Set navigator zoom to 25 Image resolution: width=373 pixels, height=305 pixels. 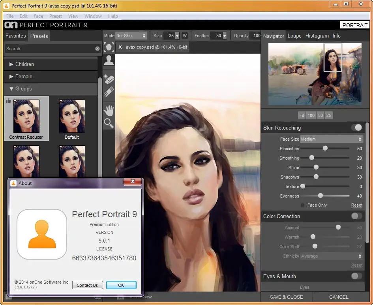click(x=329, y=115)
